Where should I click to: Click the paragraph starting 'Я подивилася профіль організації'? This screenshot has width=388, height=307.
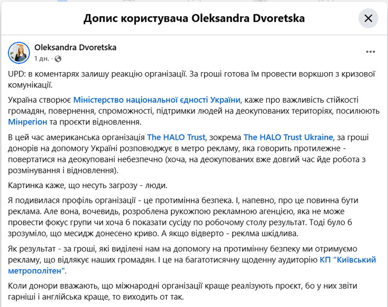pyautogui.click(x=183, y=217)
